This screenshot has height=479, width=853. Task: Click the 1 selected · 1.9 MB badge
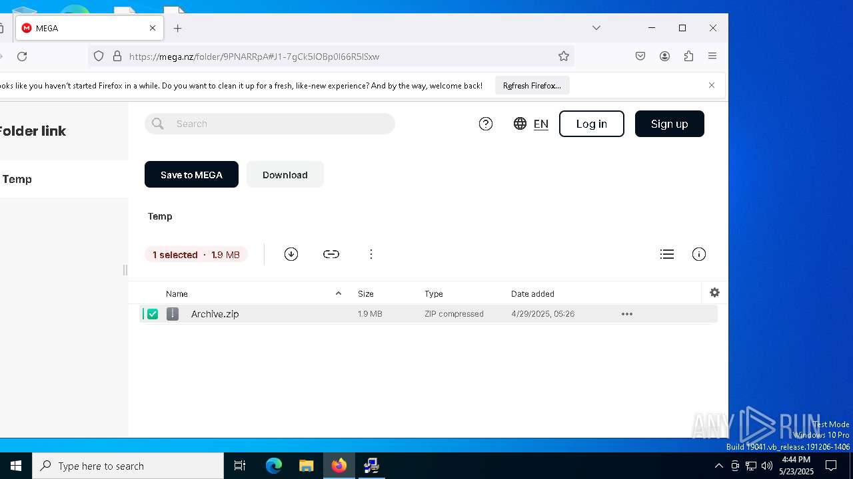point(196,254)
